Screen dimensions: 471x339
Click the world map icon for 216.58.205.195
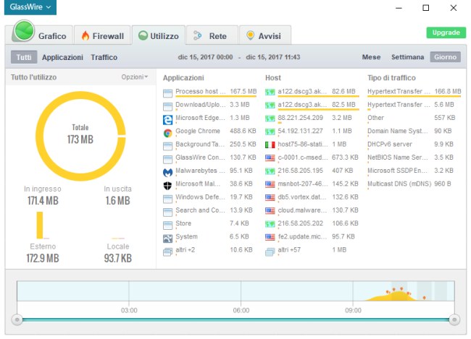(270, 171)
